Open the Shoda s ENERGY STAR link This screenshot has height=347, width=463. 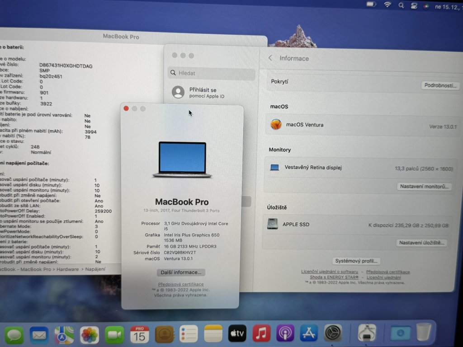coord(334,277)
